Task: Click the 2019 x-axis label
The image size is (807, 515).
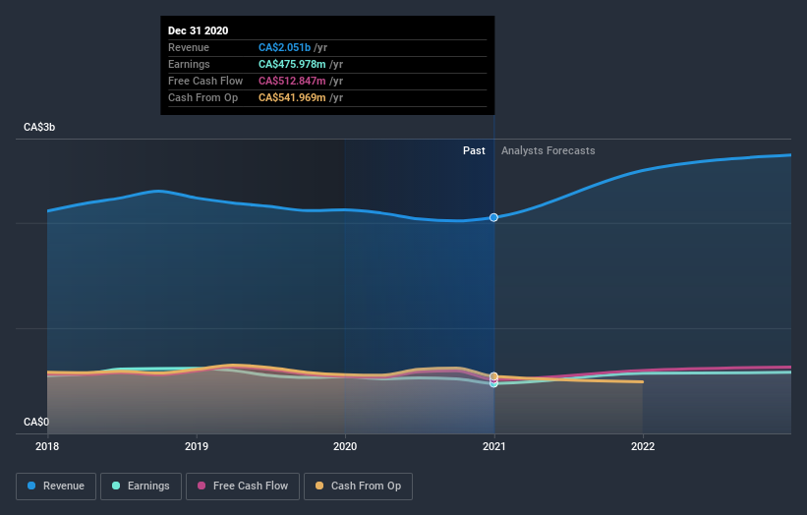Action: (197, 446)
